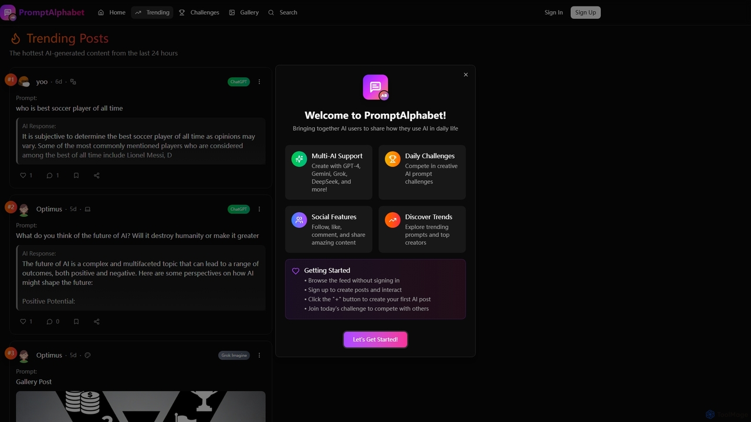Click Let's Get Started! button
Image resolution: width=751 pixels, height=422 pixels.
(375, 339)
